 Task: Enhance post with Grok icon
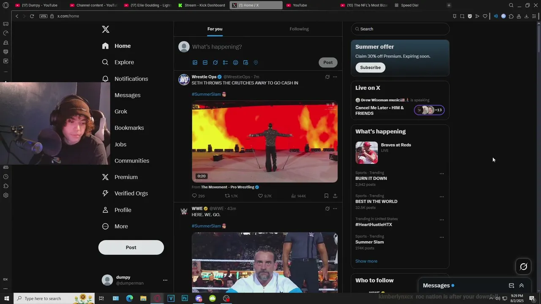(x=215, y=62)
